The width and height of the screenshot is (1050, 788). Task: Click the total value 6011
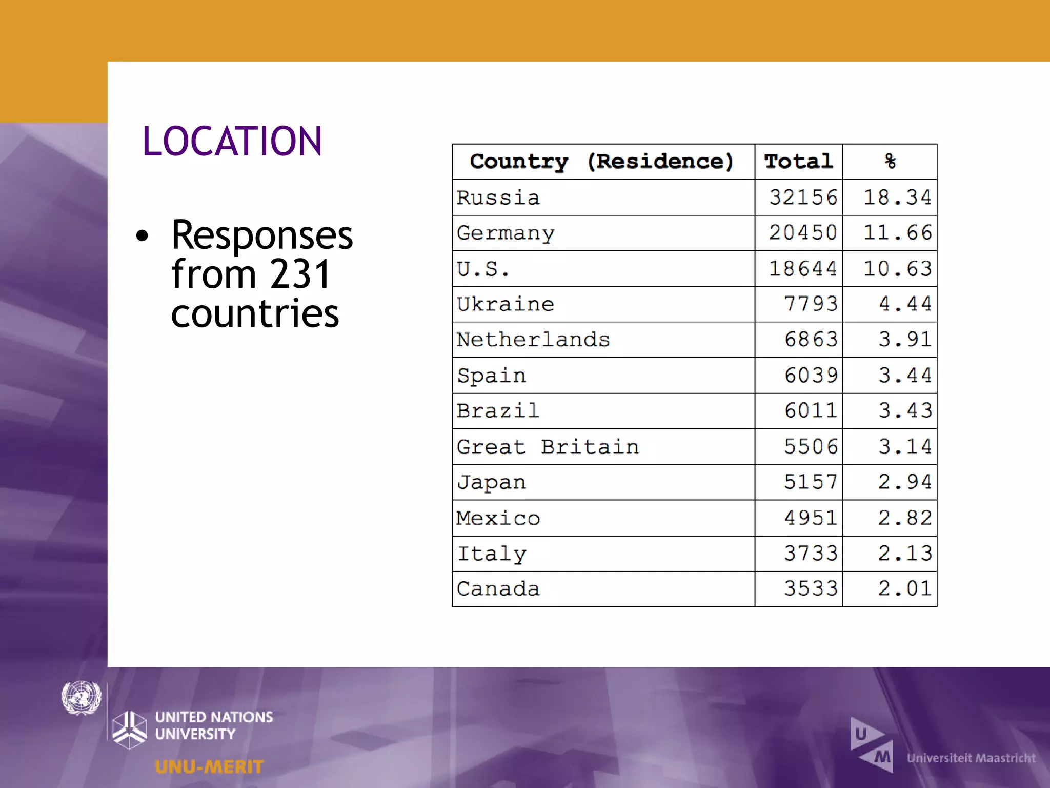[811, 411]
